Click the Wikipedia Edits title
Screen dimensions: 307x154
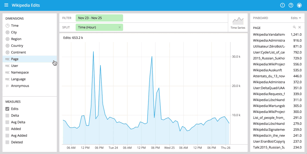coord(26,5)
